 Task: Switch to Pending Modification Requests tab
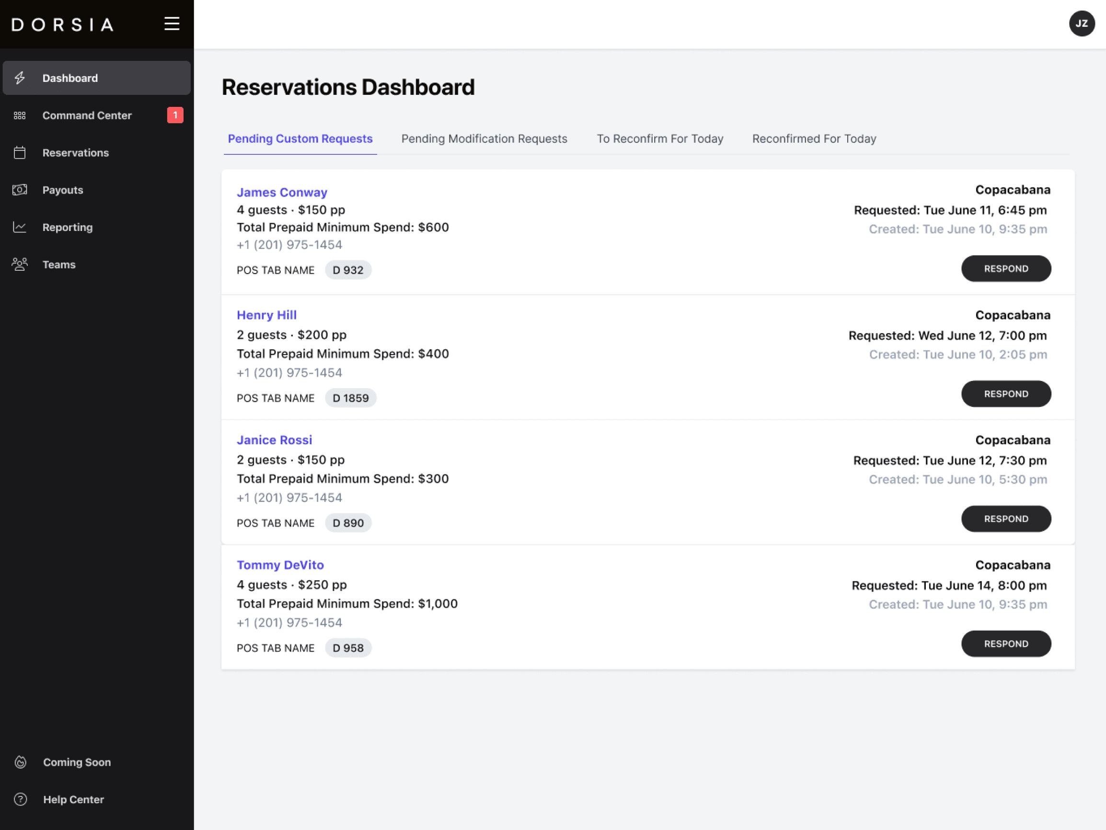point(484,138)
